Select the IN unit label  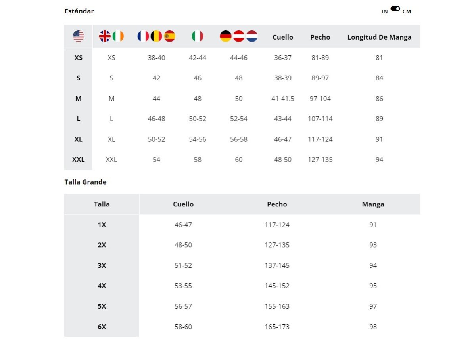coord(385,11)
